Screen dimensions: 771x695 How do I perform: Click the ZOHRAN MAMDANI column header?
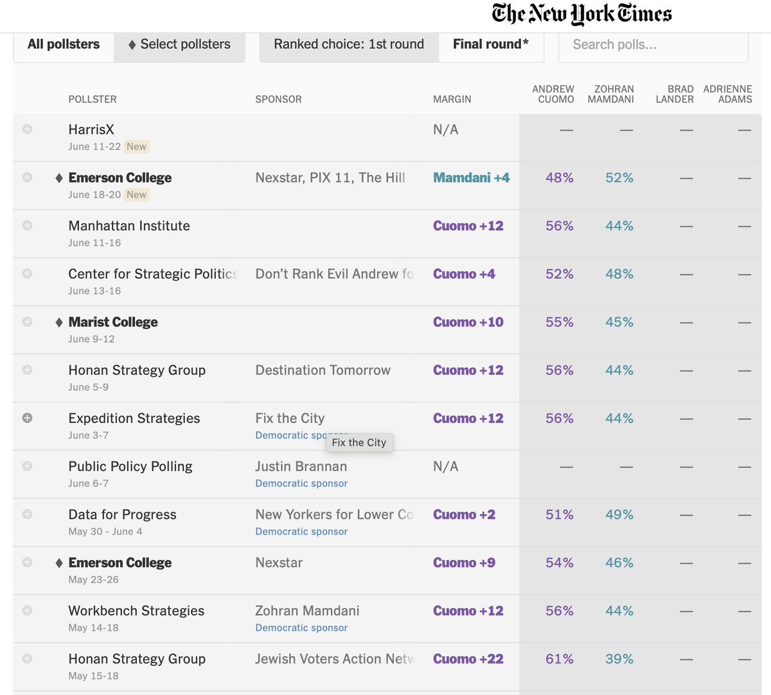(x=611, y=94)
